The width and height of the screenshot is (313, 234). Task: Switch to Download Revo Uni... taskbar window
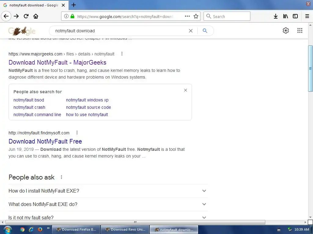point(125,229)
